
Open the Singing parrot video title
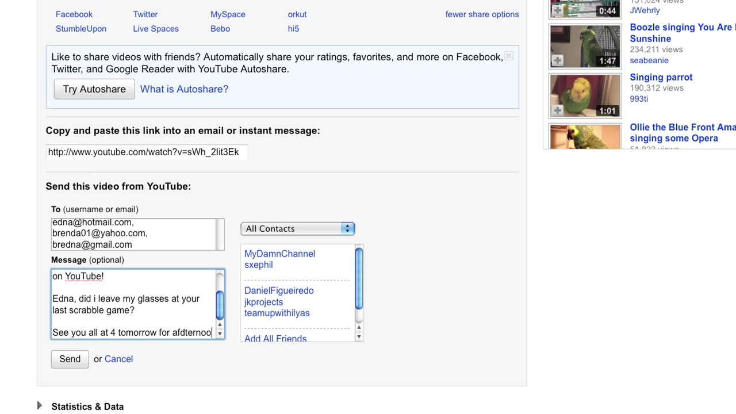tap(661, 77)
